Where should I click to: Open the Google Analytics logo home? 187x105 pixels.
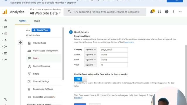[5, 12]
